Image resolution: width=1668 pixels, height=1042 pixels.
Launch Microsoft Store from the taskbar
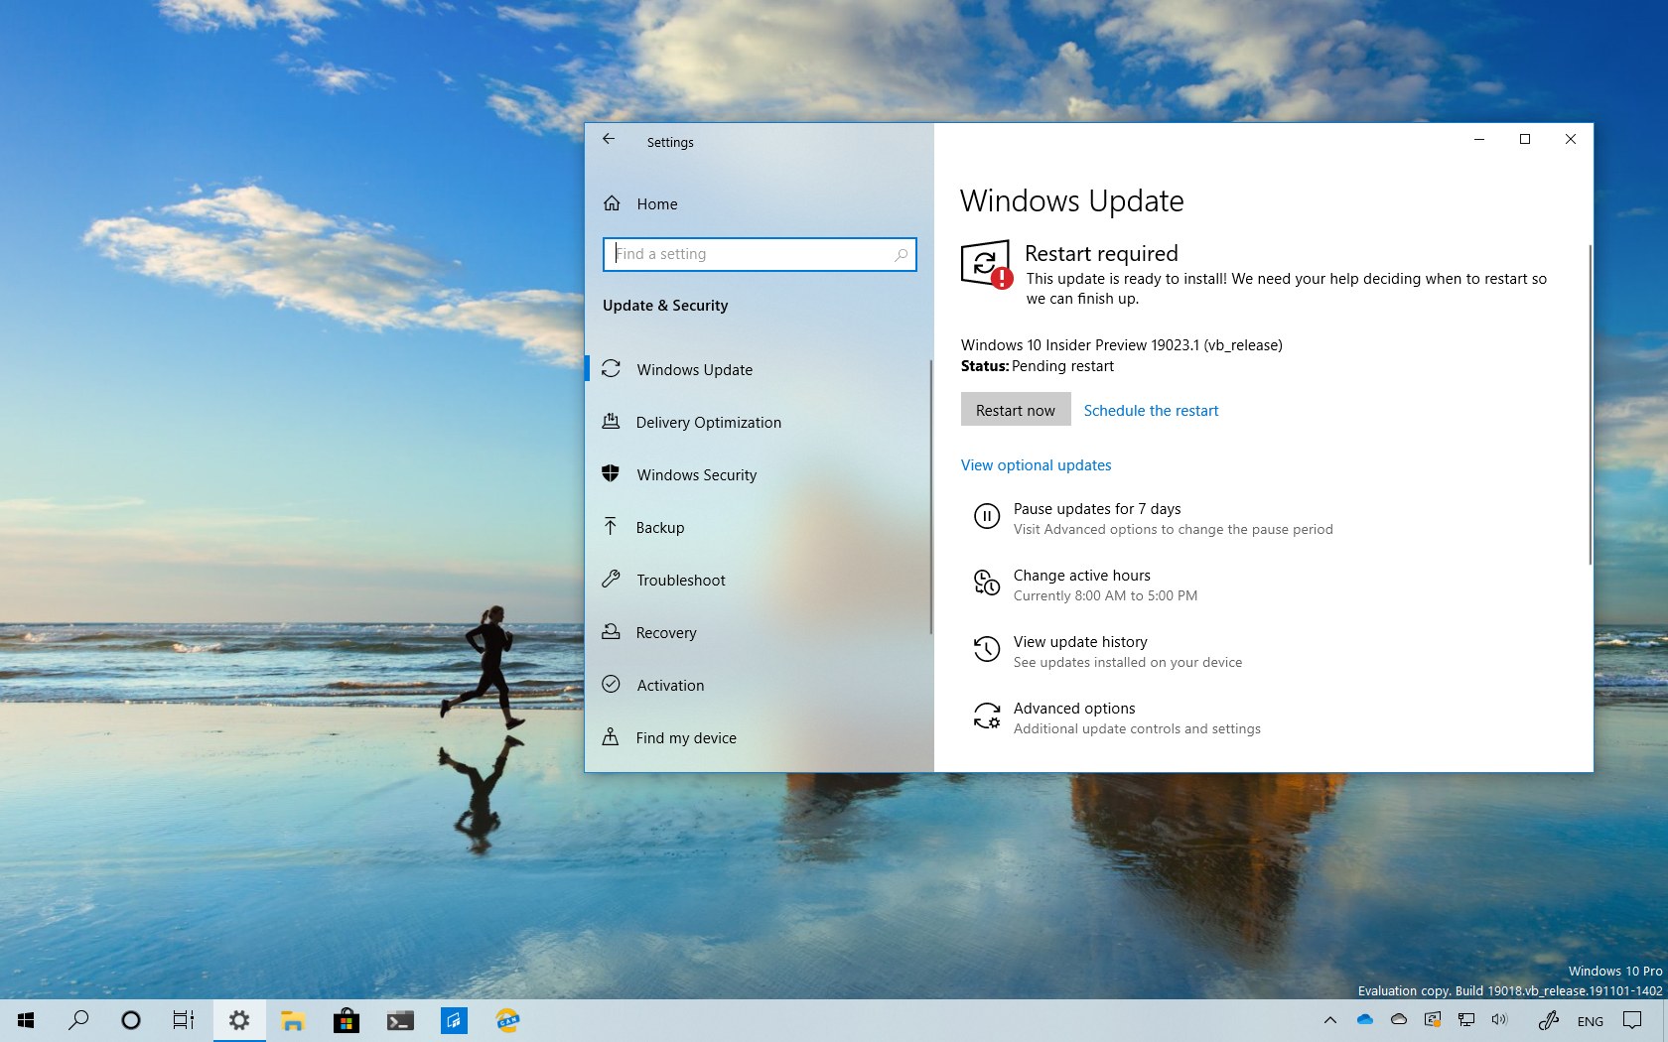[347, 1020]
